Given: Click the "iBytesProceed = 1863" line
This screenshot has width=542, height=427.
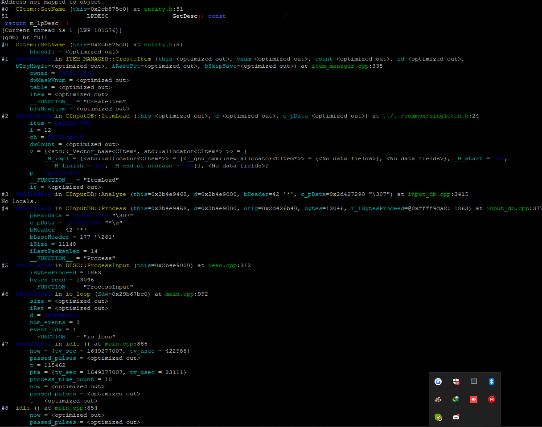Looking at the screenshot, I should click(66, 272).
